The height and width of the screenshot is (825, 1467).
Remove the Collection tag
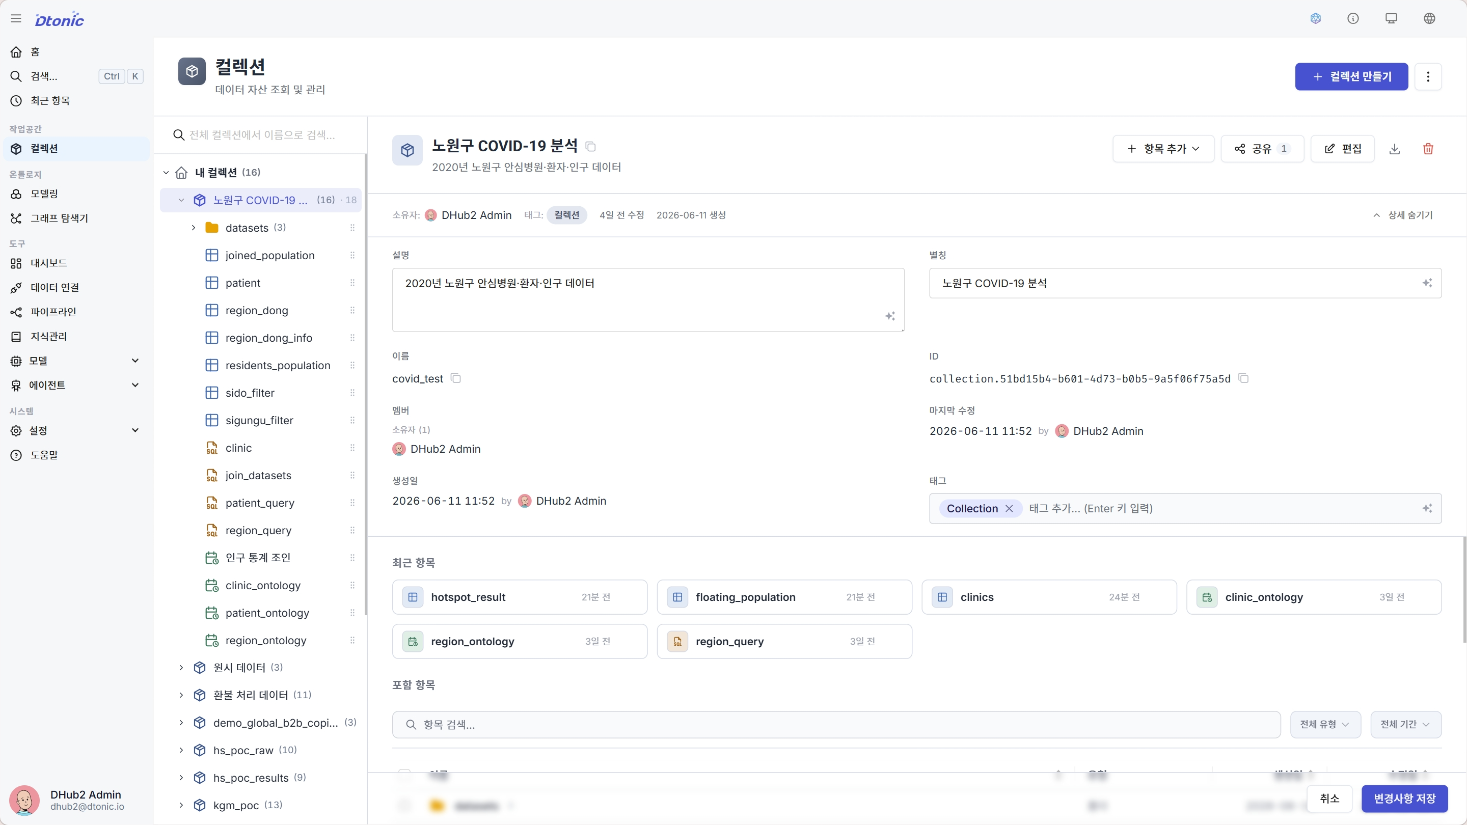1009,508
